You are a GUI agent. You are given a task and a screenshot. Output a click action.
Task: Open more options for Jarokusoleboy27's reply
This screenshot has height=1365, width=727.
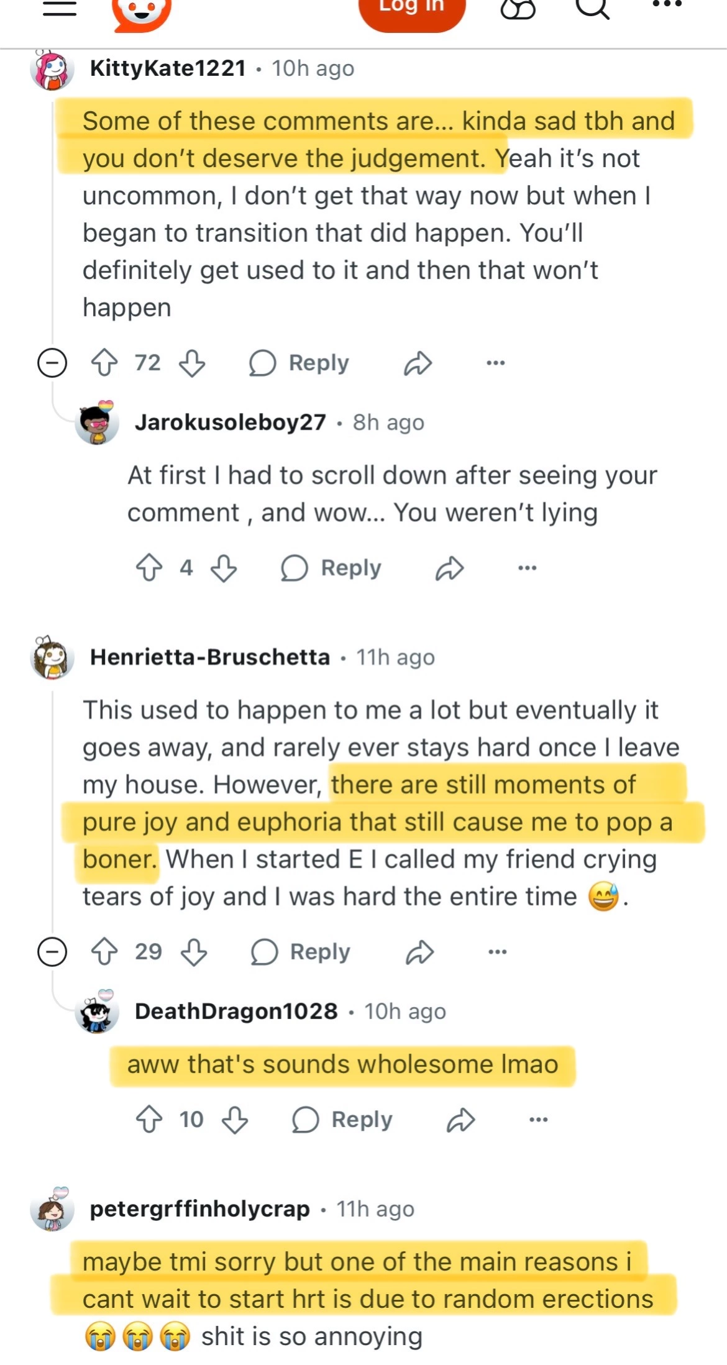[527, 568]
